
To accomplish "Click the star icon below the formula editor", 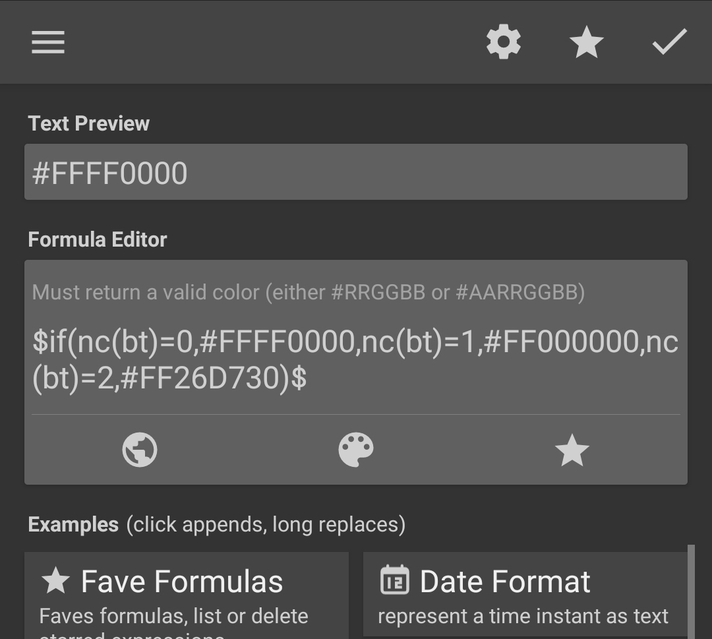I will (572, 450).
